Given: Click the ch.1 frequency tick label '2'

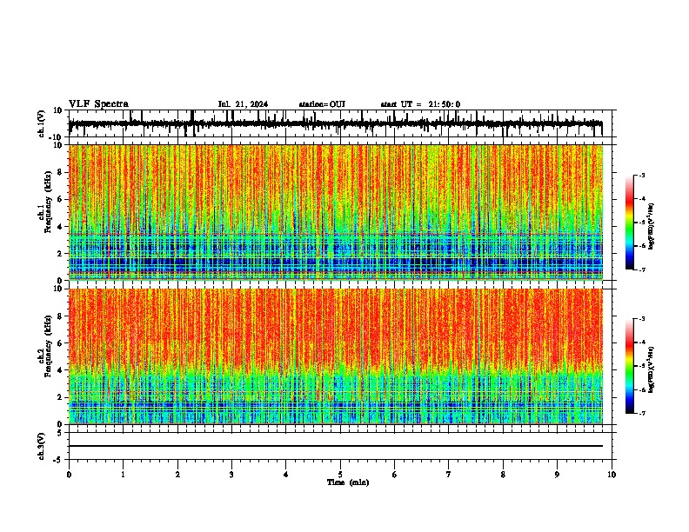Looking at the screenshot, I should point(60,254).
